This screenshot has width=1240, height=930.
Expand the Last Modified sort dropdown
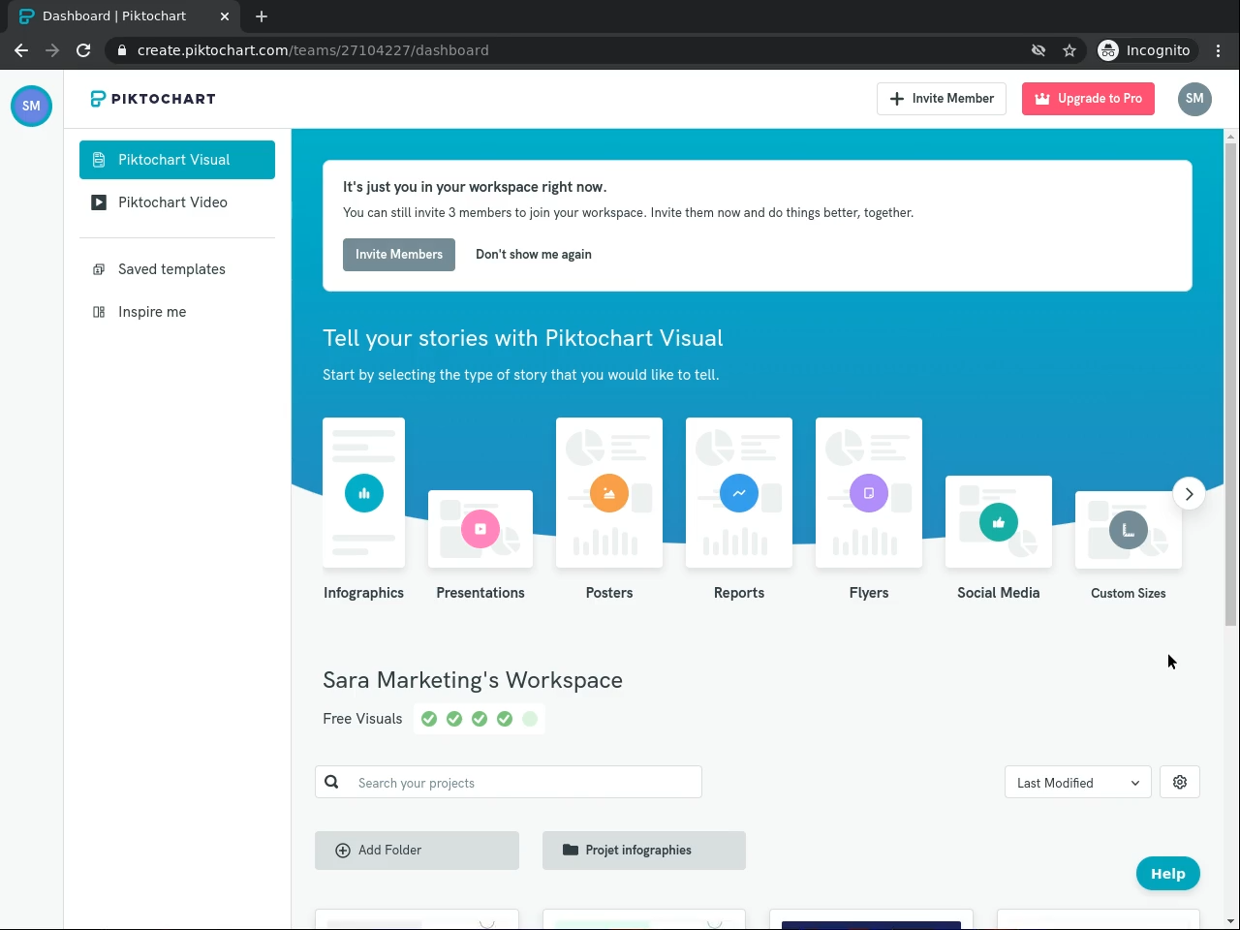click(x=1078, y=783)
